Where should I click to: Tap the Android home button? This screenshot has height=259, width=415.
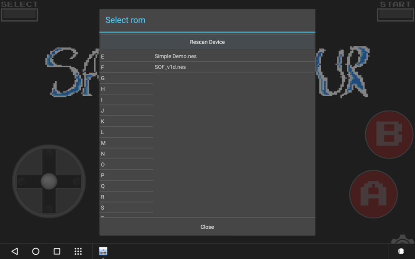point(35,251)
